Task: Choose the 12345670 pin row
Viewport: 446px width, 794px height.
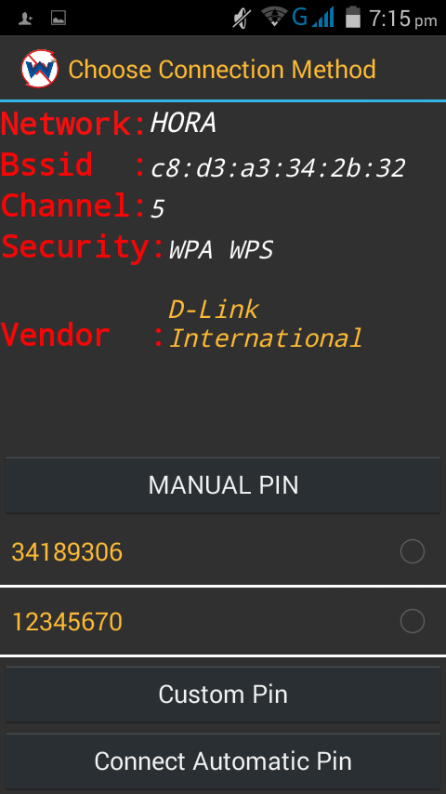Action: pos(223,621)
